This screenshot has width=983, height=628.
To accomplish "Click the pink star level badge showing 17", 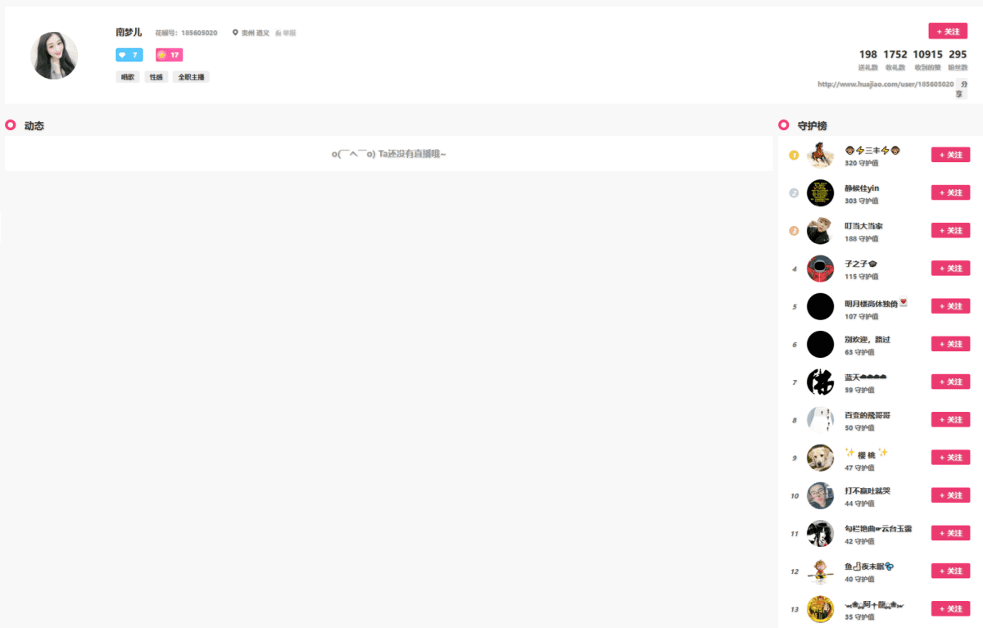I will [169, 55].
